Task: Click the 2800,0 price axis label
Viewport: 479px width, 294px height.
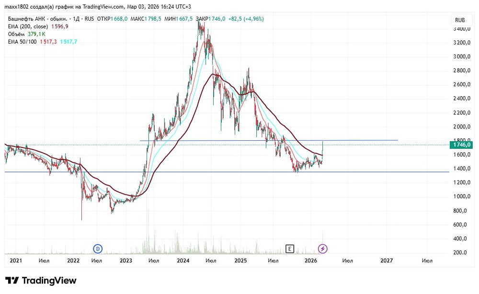Action: (462, 70)
